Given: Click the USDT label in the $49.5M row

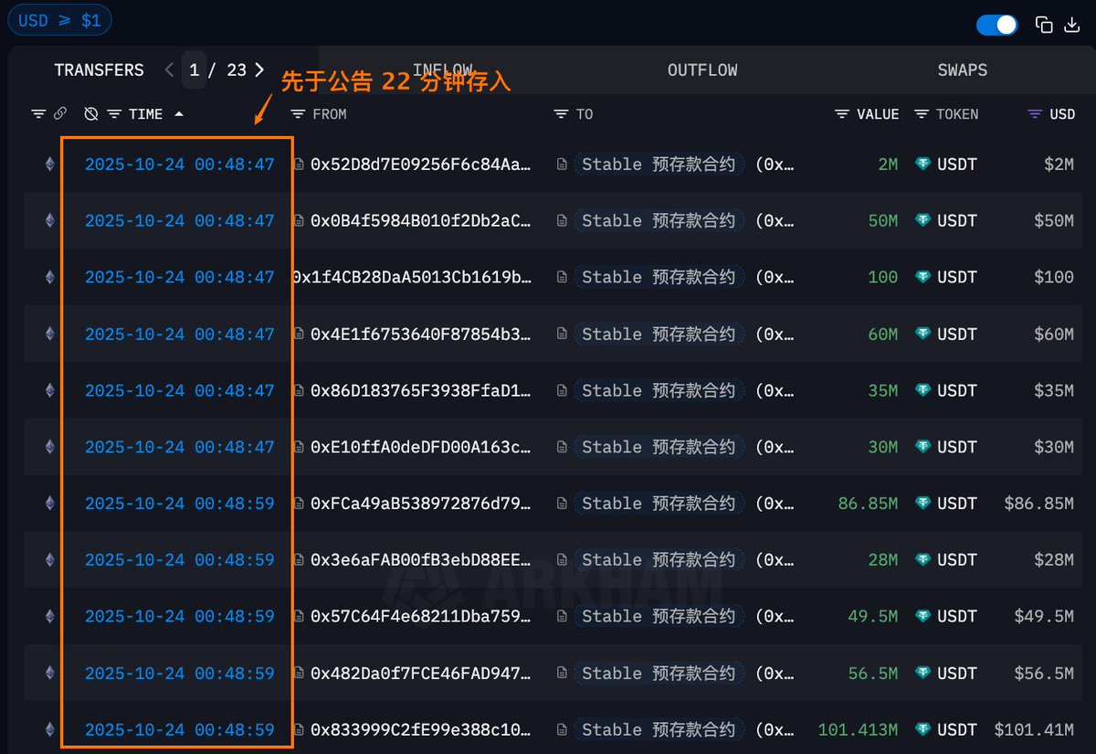Looking at the screenshot, I should pos(957,617).
